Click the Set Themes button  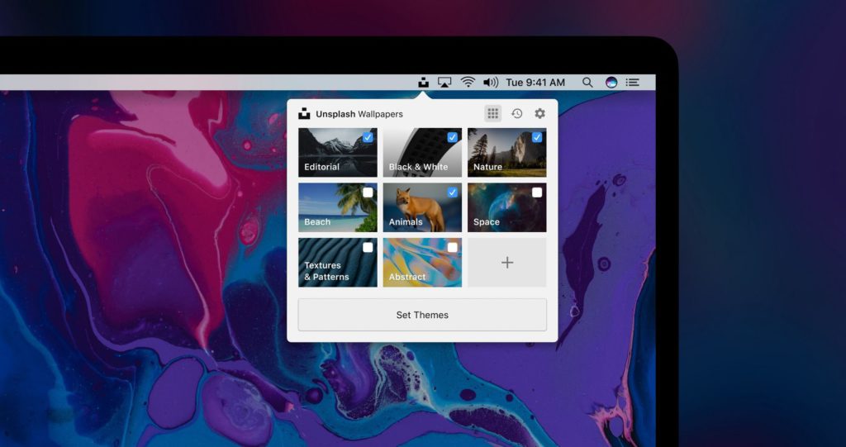pos(422,315)
